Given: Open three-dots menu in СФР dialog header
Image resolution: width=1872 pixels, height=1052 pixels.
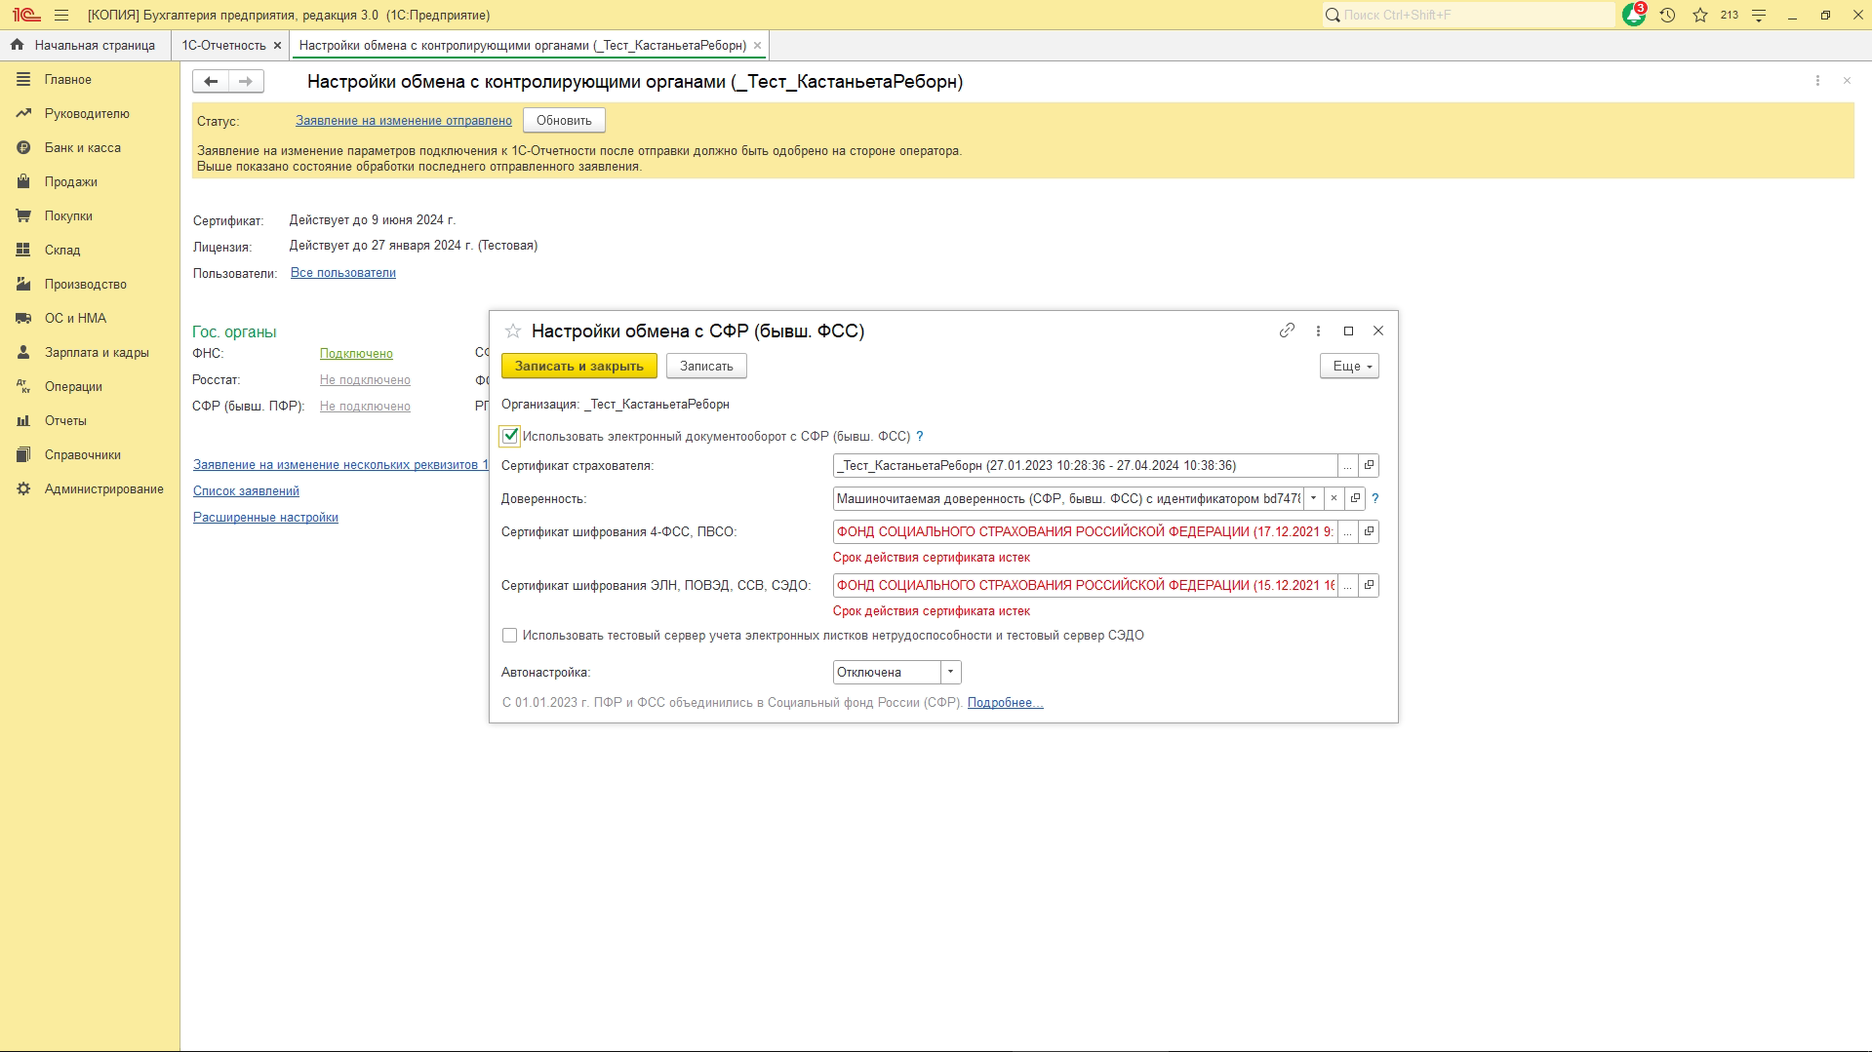Looking at the screenshot, I should (x=1318, y=331).
